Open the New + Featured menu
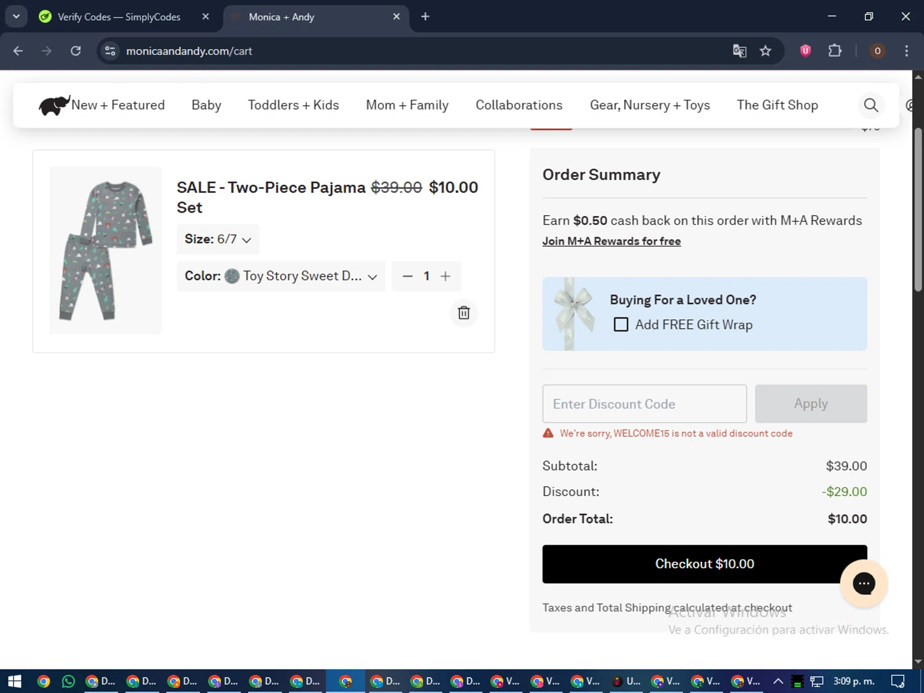924x693 pixels. tap(118, 105)
